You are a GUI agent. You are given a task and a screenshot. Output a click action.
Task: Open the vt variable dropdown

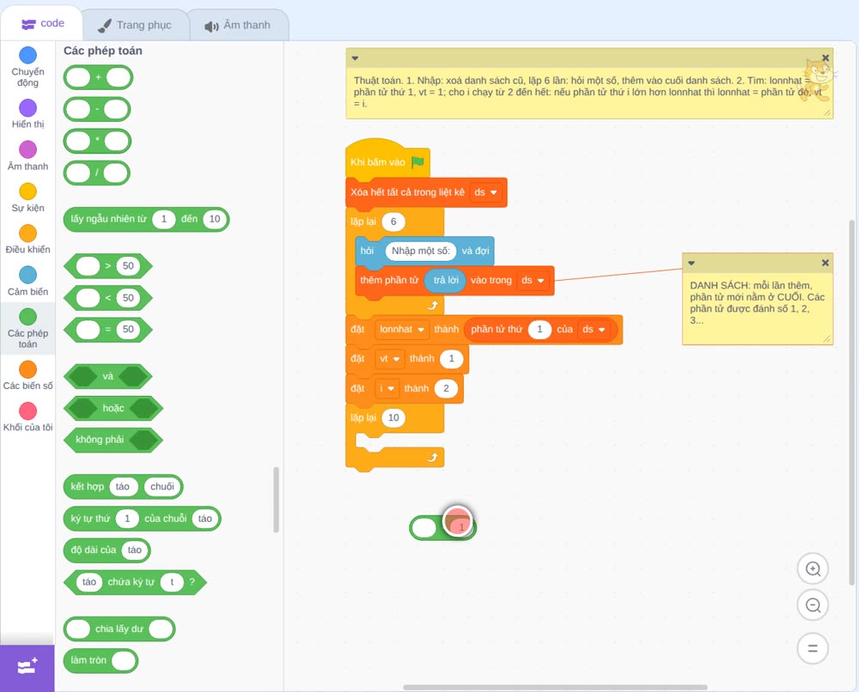[390, 359]
